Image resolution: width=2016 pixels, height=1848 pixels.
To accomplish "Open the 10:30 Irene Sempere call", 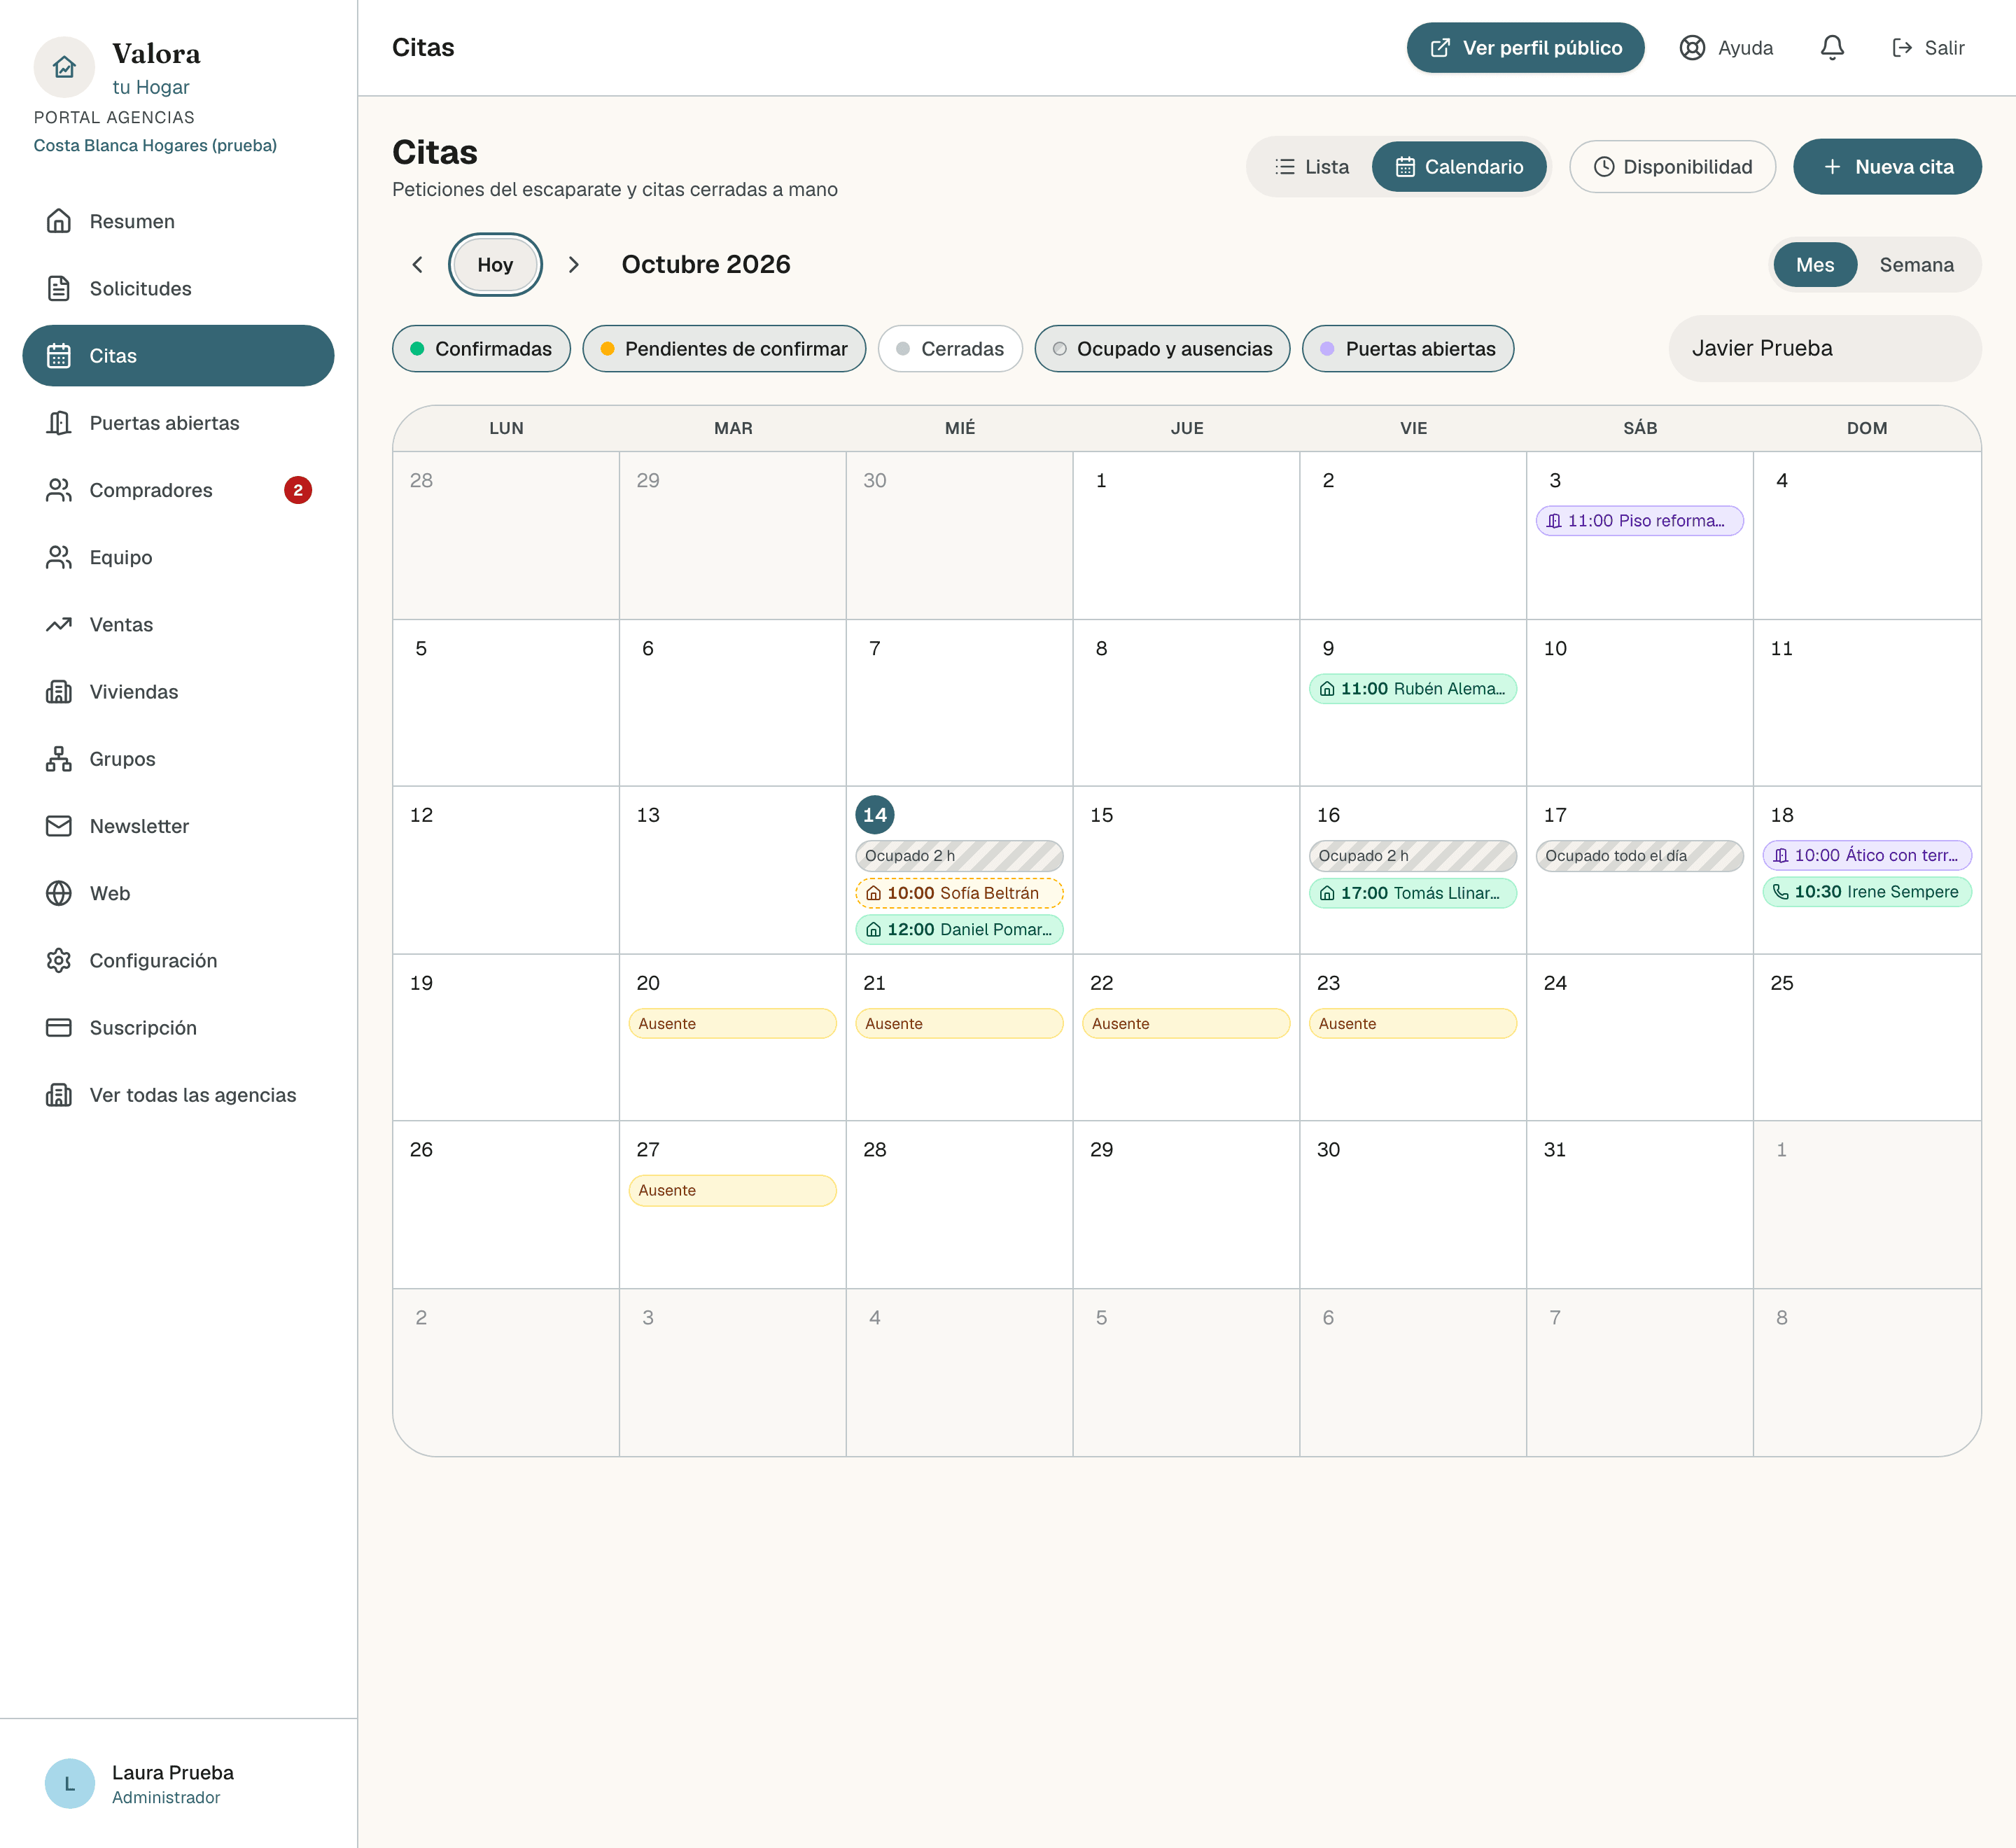I will click(1866, 892).
